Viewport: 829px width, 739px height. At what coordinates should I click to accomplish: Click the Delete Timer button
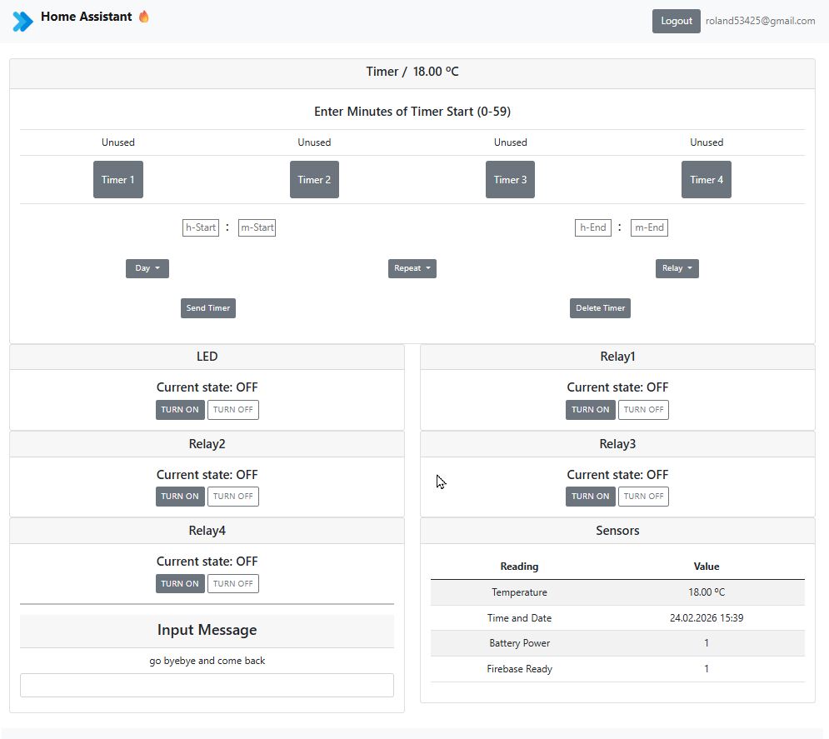pyautogui.click(x=600, y=307)
